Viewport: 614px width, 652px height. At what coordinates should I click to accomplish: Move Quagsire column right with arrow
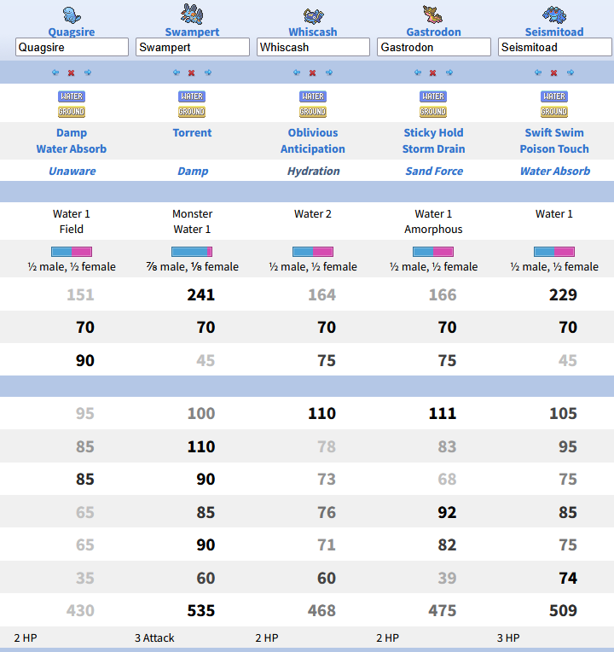88,73
